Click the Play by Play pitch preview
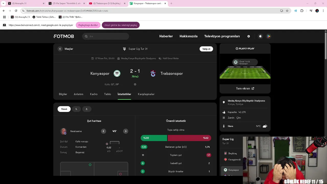 [245, 69]
